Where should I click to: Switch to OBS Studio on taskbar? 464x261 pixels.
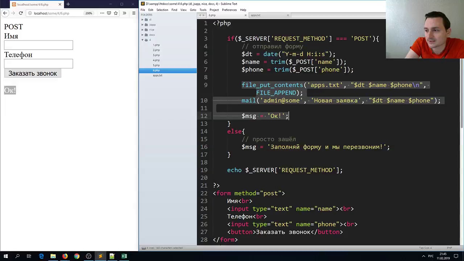point(88,256)
